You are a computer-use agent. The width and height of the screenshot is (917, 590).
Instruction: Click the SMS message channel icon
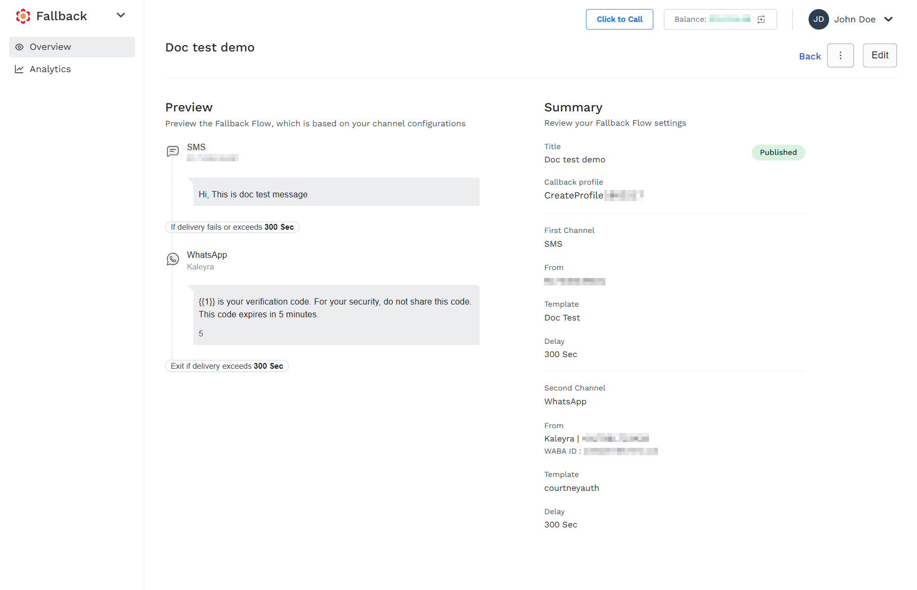coord(173,151)
